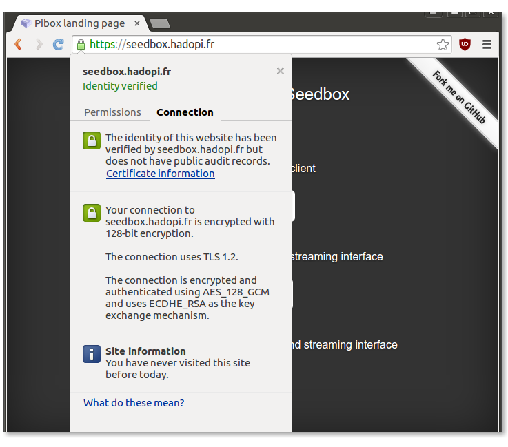Screen dimensions: 508x447
Task: Click the browser back arrow
Action: [x=19, y=44]
